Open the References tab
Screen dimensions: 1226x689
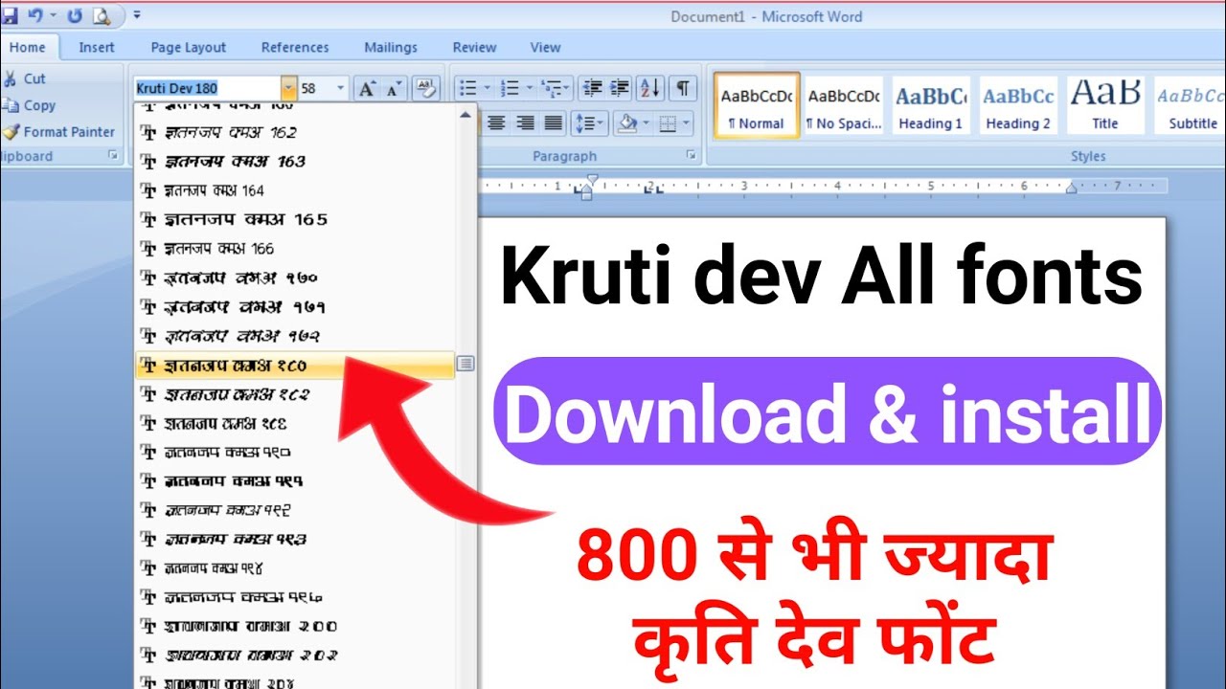[x=295, y=47]
